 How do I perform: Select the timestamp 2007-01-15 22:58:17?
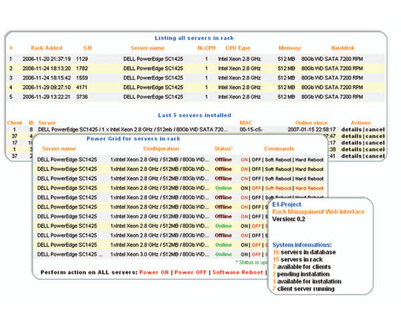(x=311, y=130)
